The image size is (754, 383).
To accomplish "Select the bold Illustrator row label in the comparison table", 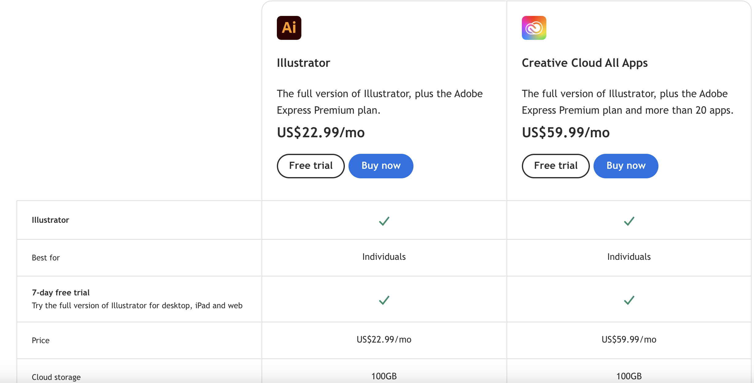I will pos(51,220).
